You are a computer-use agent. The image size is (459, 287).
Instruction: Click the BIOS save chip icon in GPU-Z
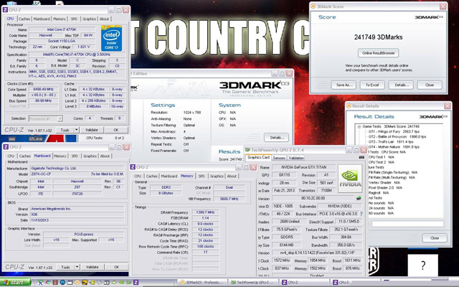pyautogui.click(x=359, y=198)
